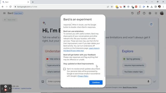Go back using the browser back arrow
This screenshot has width=166, height=93.
3,7
